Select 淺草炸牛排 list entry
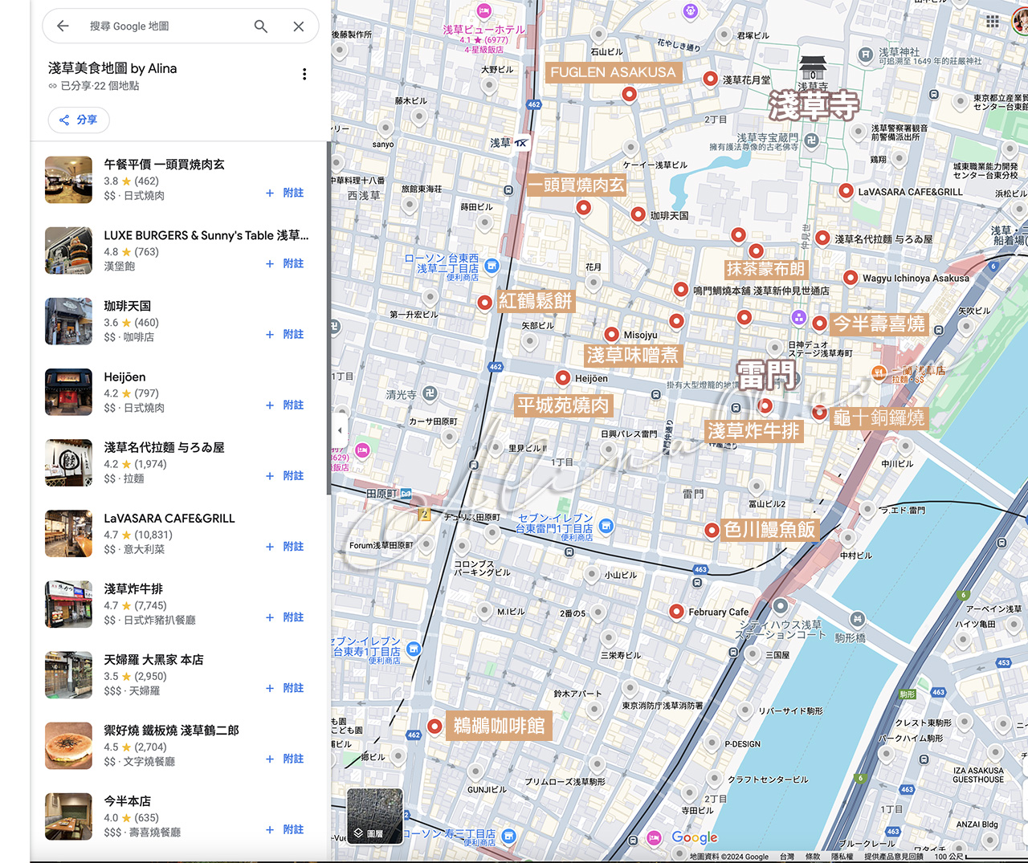1028x863 pixels. 177,605
